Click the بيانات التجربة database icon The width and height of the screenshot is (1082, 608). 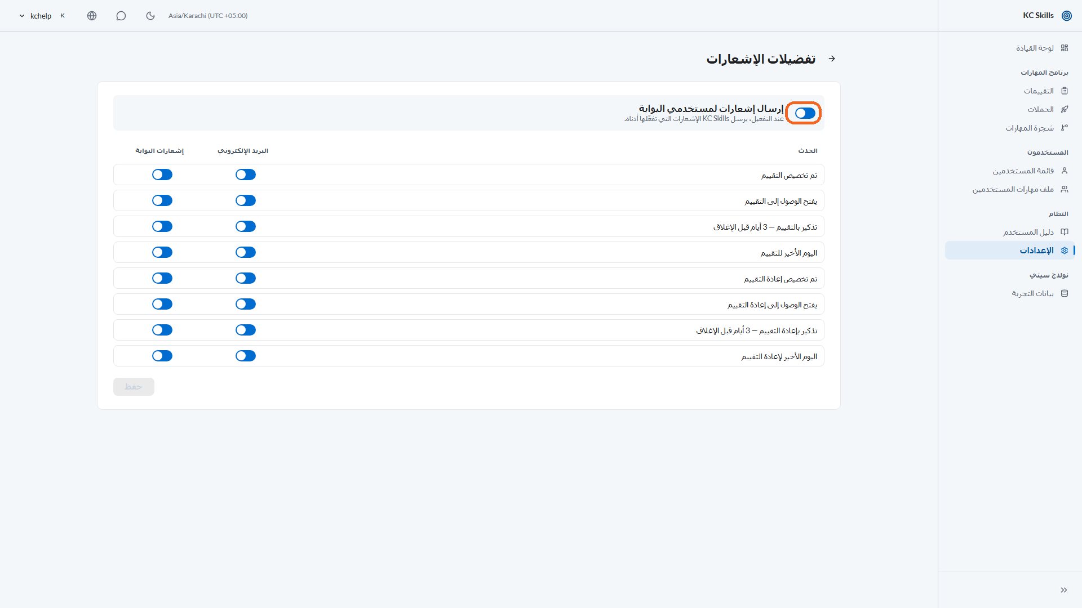(1065, 293)
